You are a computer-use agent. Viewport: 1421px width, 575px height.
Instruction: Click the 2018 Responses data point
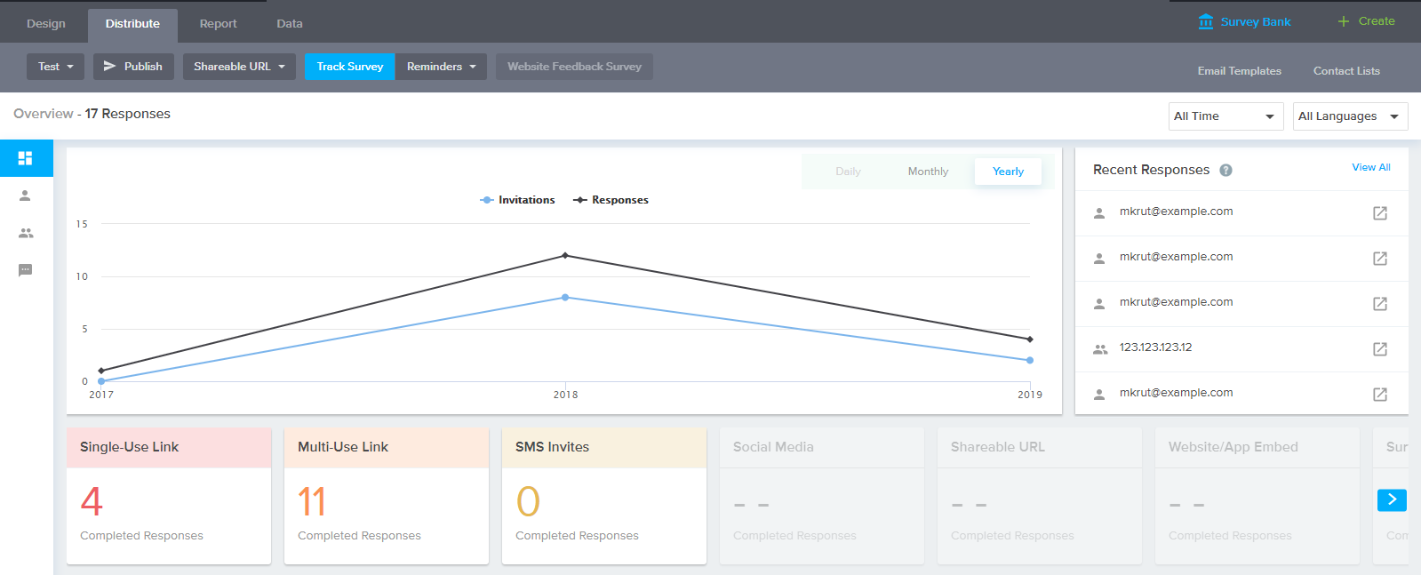[x=565, y=256]
